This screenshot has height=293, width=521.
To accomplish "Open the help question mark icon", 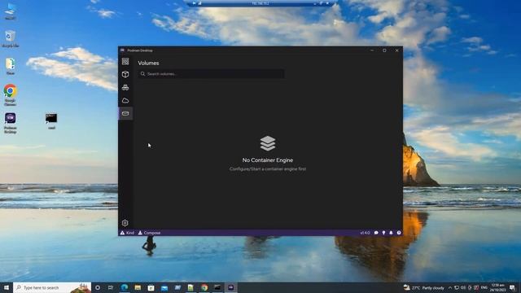I will tap(399, 233).
